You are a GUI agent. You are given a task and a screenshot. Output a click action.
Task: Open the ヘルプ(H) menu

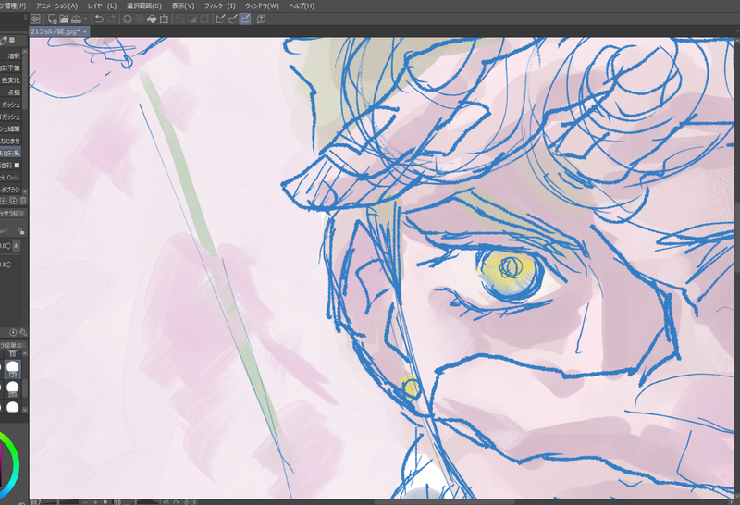pos(302,6)
